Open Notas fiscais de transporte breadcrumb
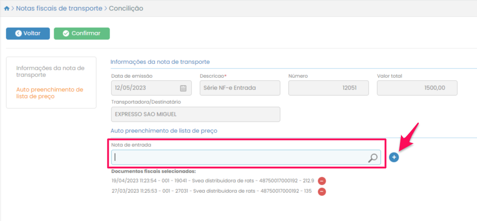This screenshot has width=477, height=221. coord(59,8)
